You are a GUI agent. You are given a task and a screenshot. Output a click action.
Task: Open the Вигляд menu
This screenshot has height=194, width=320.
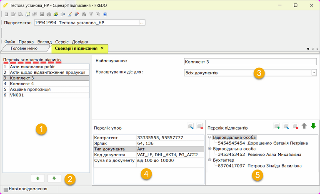[x=45, y=42]
